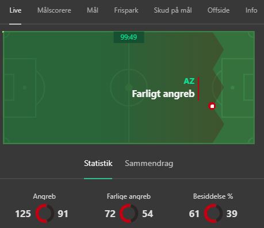Open the Frispark tab
The width and height of the screenshot is (264, 228).
pyautogui.click(x=126, y=10)
